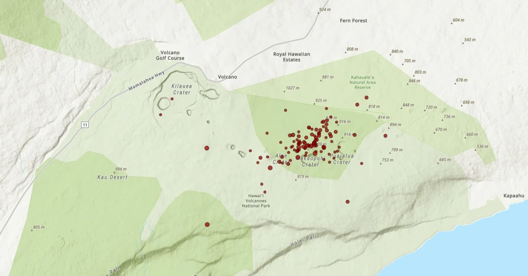The height and width of the screenshot is (276, 528).
Task: Select the 973 m elevation label
Action: click(303, 177)
